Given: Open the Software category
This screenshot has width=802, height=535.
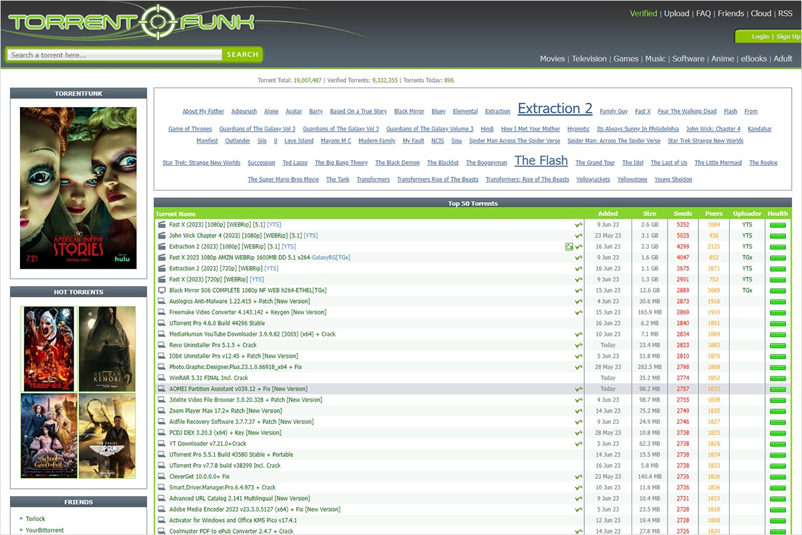Looking at the screenshot, I should [688, 59].
